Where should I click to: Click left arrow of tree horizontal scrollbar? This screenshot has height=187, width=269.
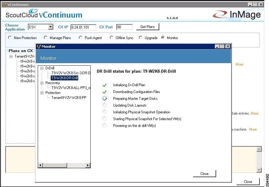(41, 165)
